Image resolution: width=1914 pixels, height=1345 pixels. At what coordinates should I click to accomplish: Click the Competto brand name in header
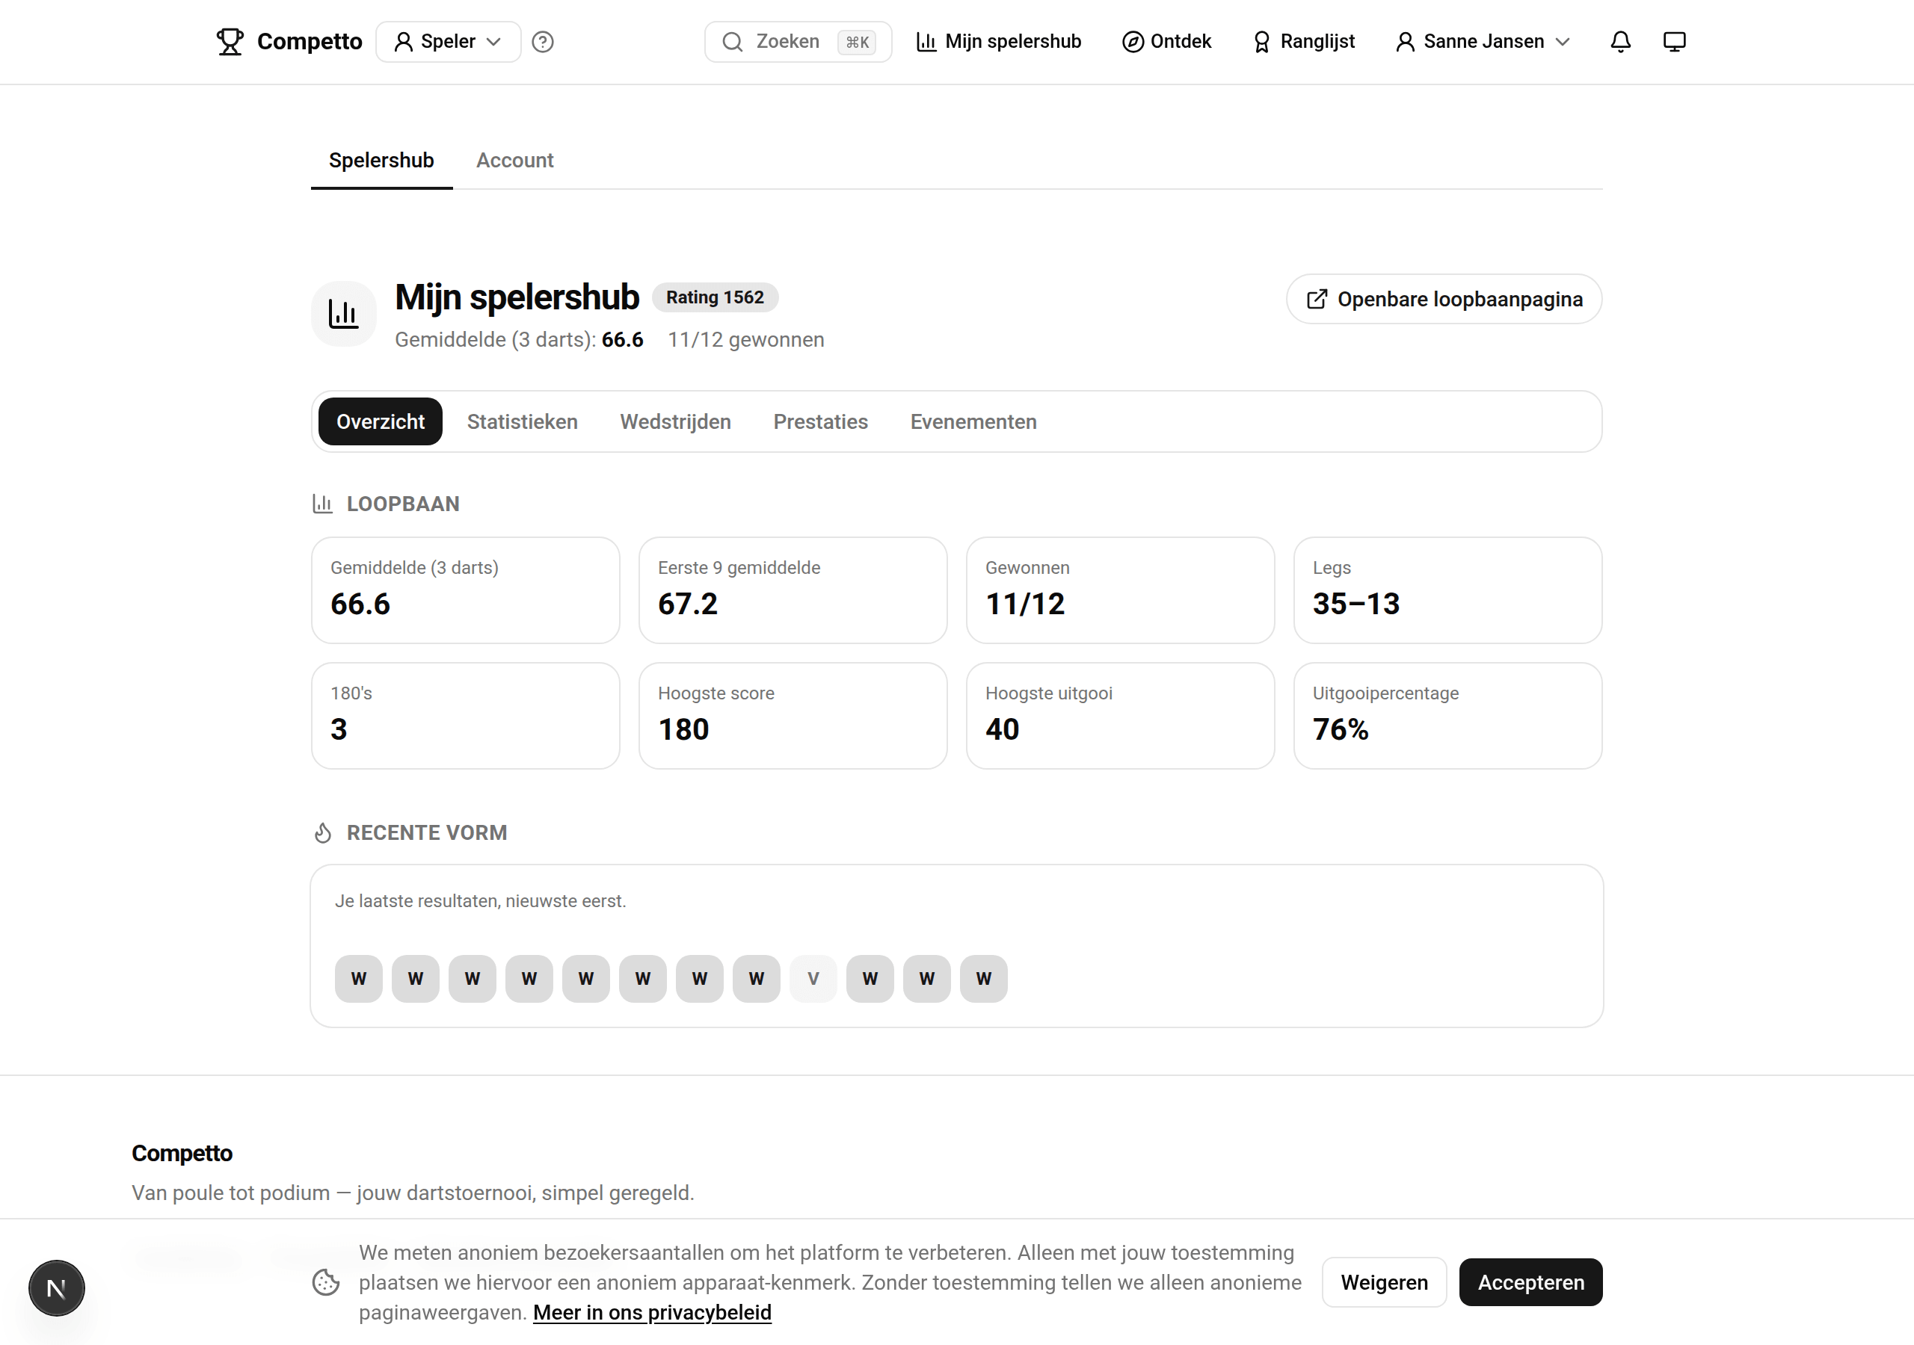(x=310, y=42)
